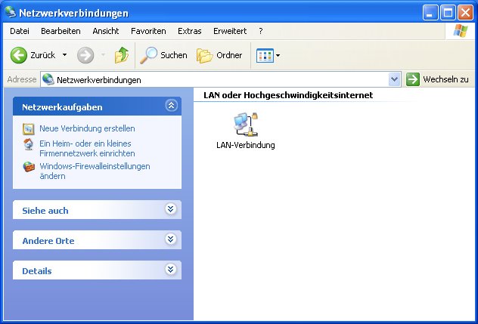478x324 pixels.
Task: Open the Adresse bar dropdown list
Action: [395, 79]
